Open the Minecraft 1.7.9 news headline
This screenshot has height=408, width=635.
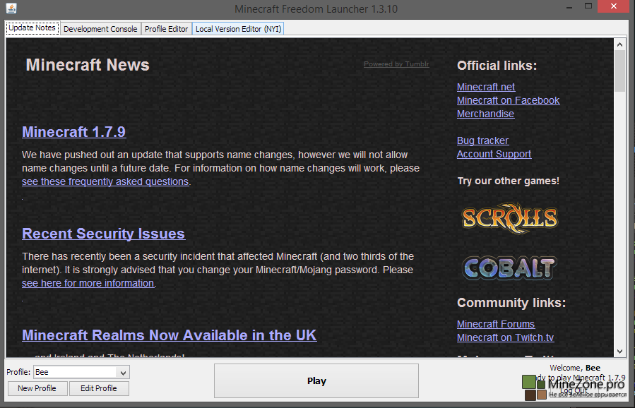pos(73,132)
